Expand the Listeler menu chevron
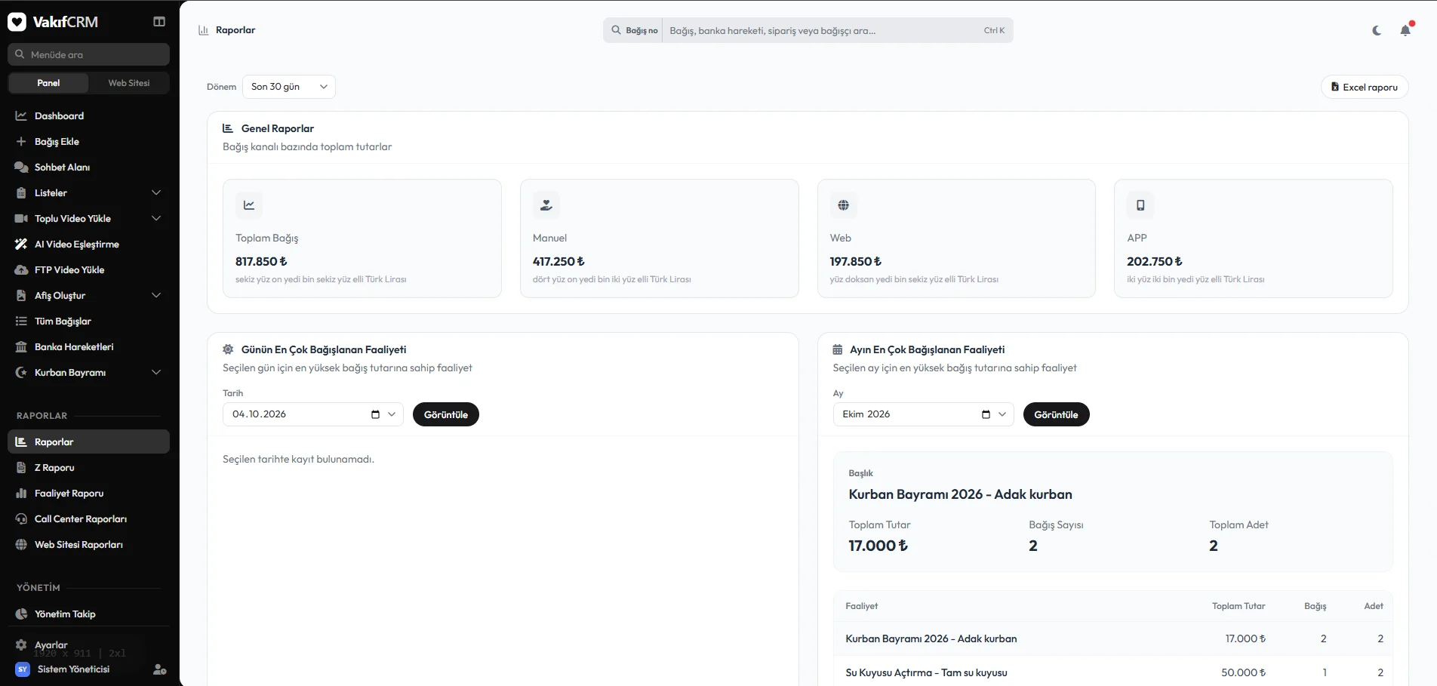 [156, 192]
